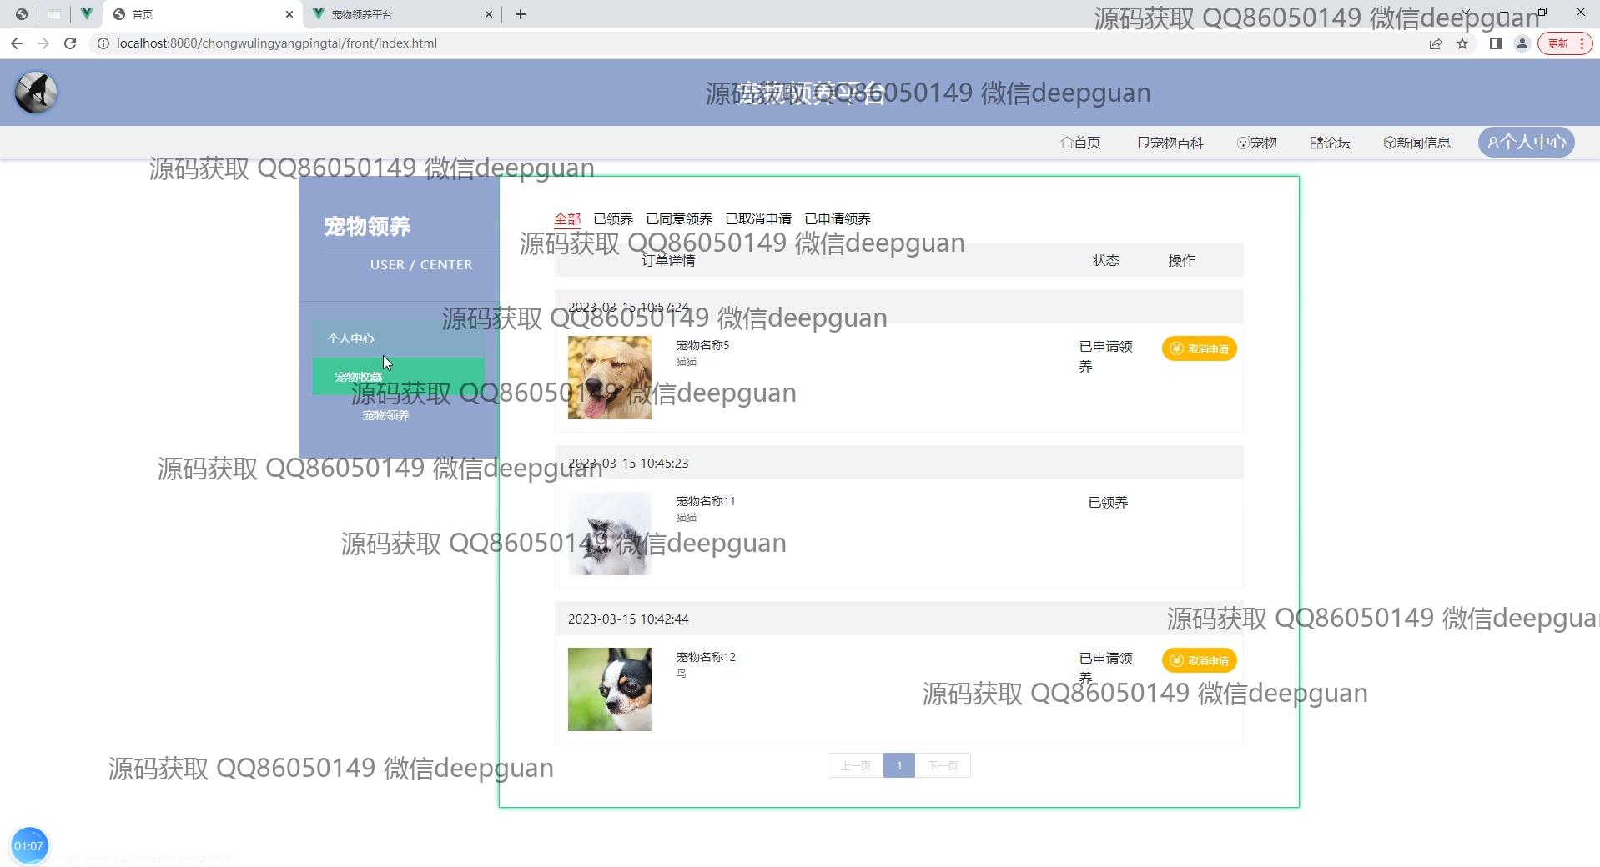Select the 已取消申请 filter tab
The width and height of the screenshot is (1600, 867).
[758, 219]
